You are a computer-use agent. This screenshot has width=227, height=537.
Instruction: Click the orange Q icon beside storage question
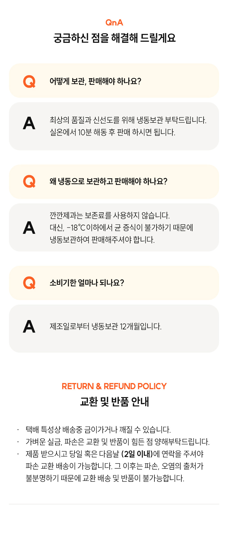(x=29, y=81)
